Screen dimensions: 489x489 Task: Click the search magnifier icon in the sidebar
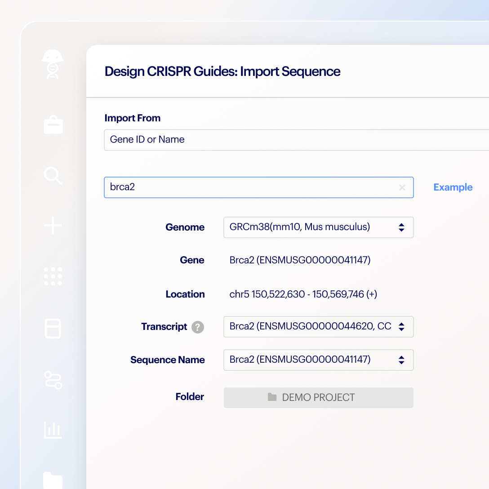click(53, 176)
